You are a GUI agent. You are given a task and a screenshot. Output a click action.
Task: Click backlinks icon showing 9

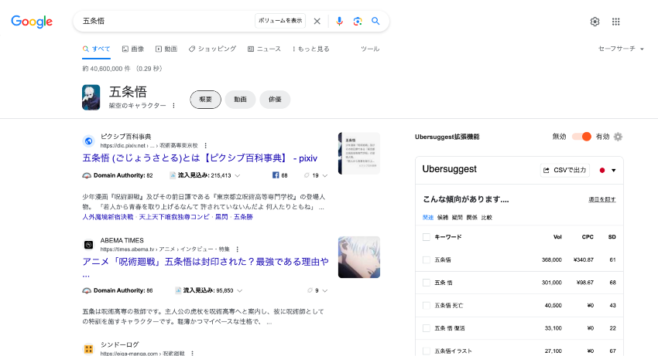pyautogui.click(x=310, y=290)
